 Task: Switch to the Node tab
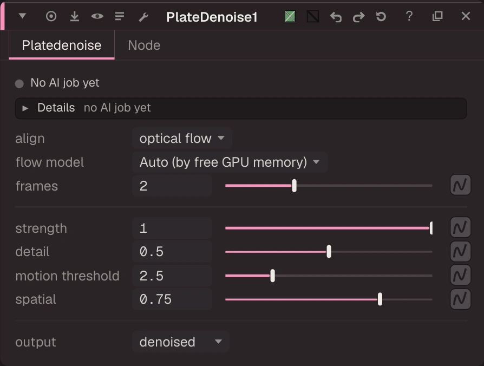click(x=144, y=45)
